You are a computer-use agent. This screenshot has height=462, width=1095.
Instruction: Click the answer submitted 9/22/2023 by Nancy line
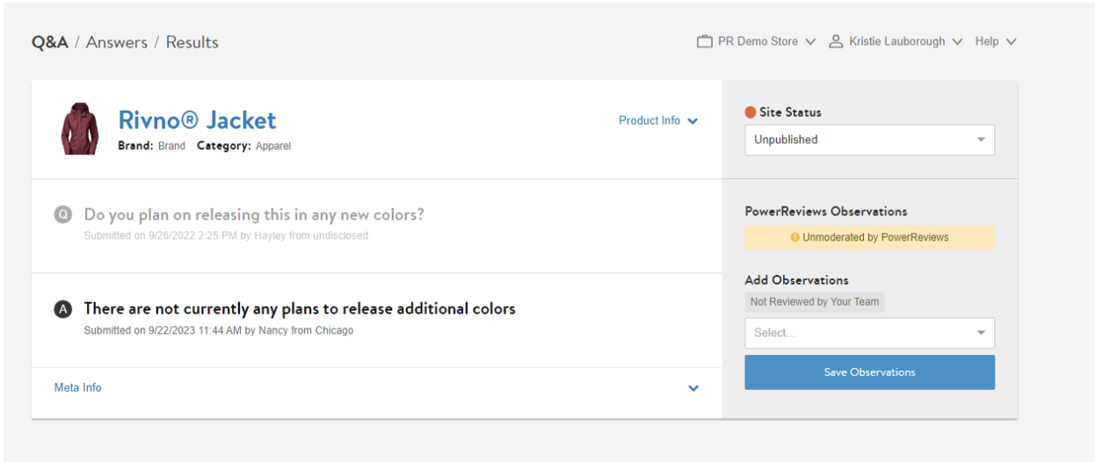point(219,330)
